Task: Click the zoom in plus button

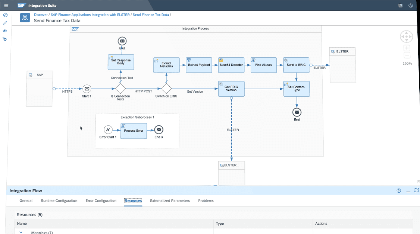Action: pyautogui.click(x=407, y=48)
